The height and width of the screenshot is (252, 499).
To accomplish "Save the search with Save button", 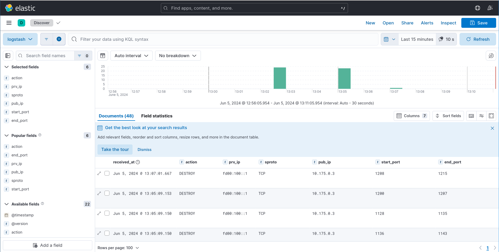I will tap(478, 23).
